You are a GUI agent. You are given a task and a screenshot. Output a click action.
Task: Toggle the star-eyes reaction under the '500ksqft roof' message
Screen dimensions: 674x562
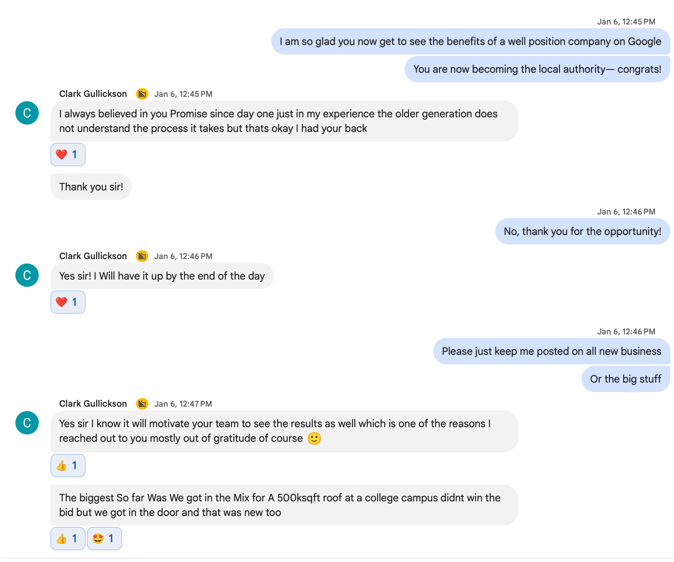click(x=104, y=539)
